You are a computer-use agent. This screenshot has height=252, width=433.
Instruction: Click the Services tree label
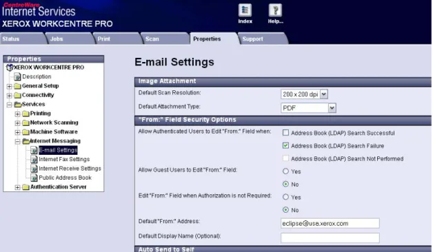pos(33,104)
